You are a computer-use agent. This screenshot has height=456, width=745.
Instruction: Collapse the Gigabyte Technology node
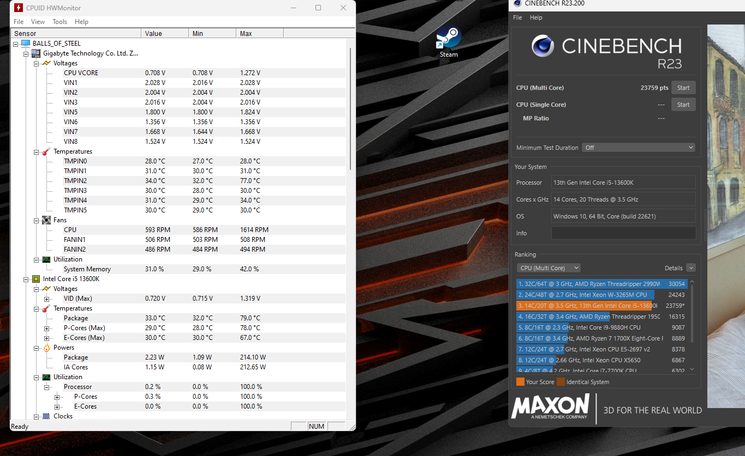pyautogui.click(x=26, y=53)
